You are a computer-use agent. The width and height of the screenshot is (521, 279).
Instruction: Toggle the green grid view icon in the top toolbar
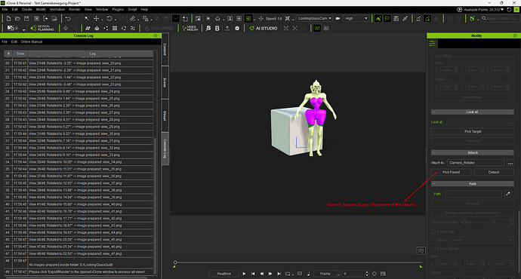(x=248, y=19)
